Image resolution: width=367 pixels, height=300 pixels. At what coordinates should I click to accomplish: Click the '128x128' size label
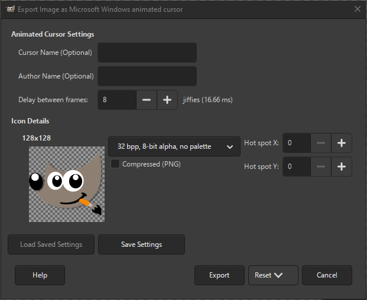coord(36,138)
